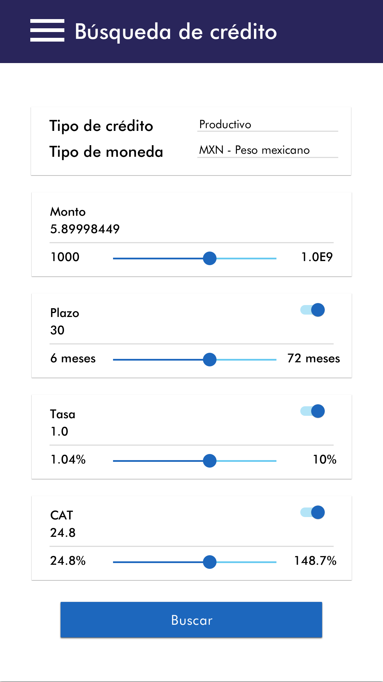Click the Tasa rate slider handle
Viewport: 383px width, 682px height.
pyautogui.click(x=210, y=461)
